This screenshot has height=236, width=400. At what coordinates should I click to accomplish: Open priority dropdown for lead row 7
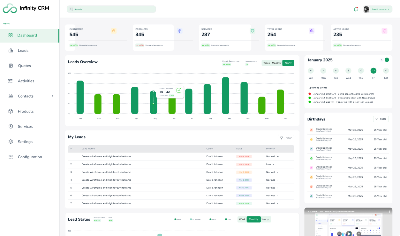click(x=273, y=203)
